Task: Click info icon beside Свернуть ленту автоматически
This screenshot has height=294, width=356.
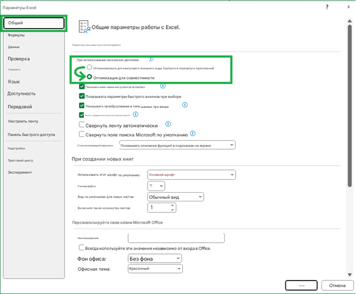Action: [168, 124]
